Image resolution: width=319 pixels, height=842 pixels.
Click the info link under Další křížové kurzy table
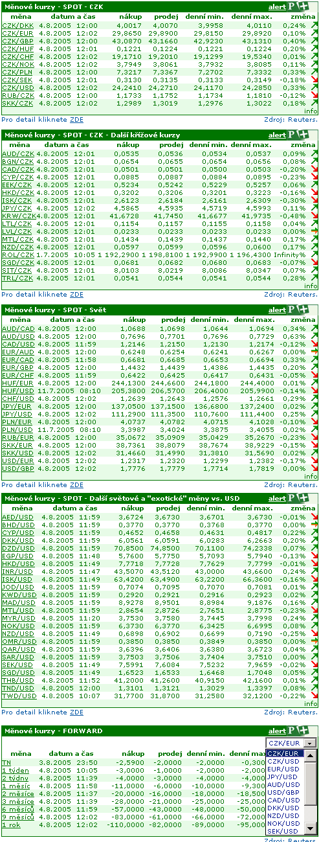click(311, 286)
